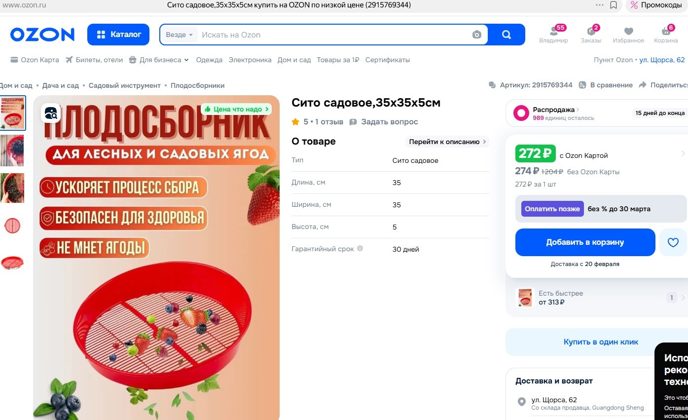Screen dimensions: 688x420
Task: Add item to favorites with heart button
Action: [x=673, y=242]
